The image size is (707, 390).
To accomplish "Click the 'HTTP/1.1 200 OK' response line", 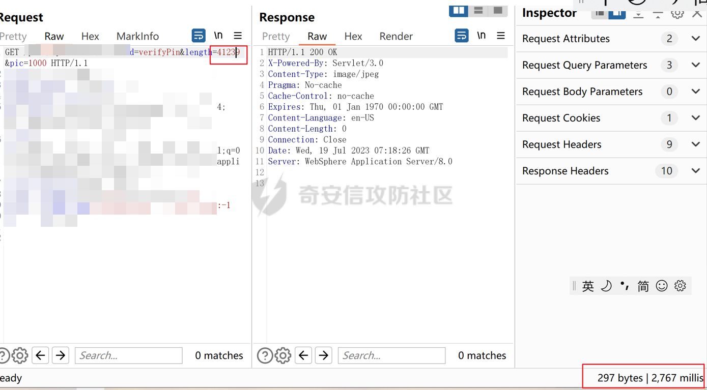I will pos(302,52).
